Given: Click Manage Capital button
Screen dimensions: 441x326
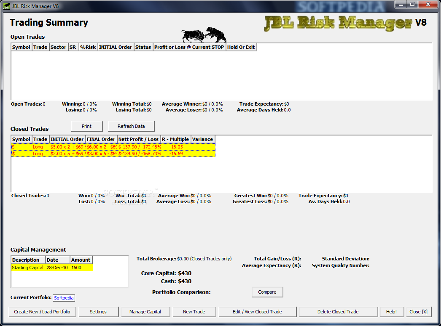Looking at the screenshot, I should [145, 312].
